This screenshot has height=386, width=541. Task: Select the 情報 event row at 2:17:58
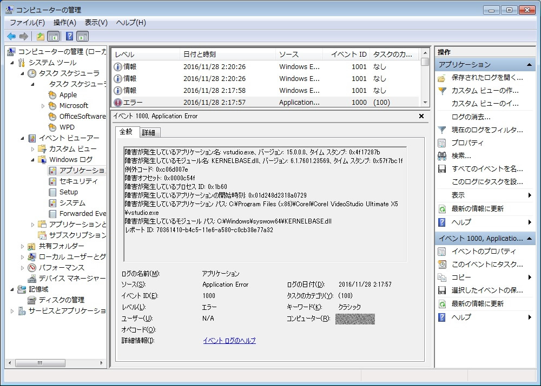point(266,91)
